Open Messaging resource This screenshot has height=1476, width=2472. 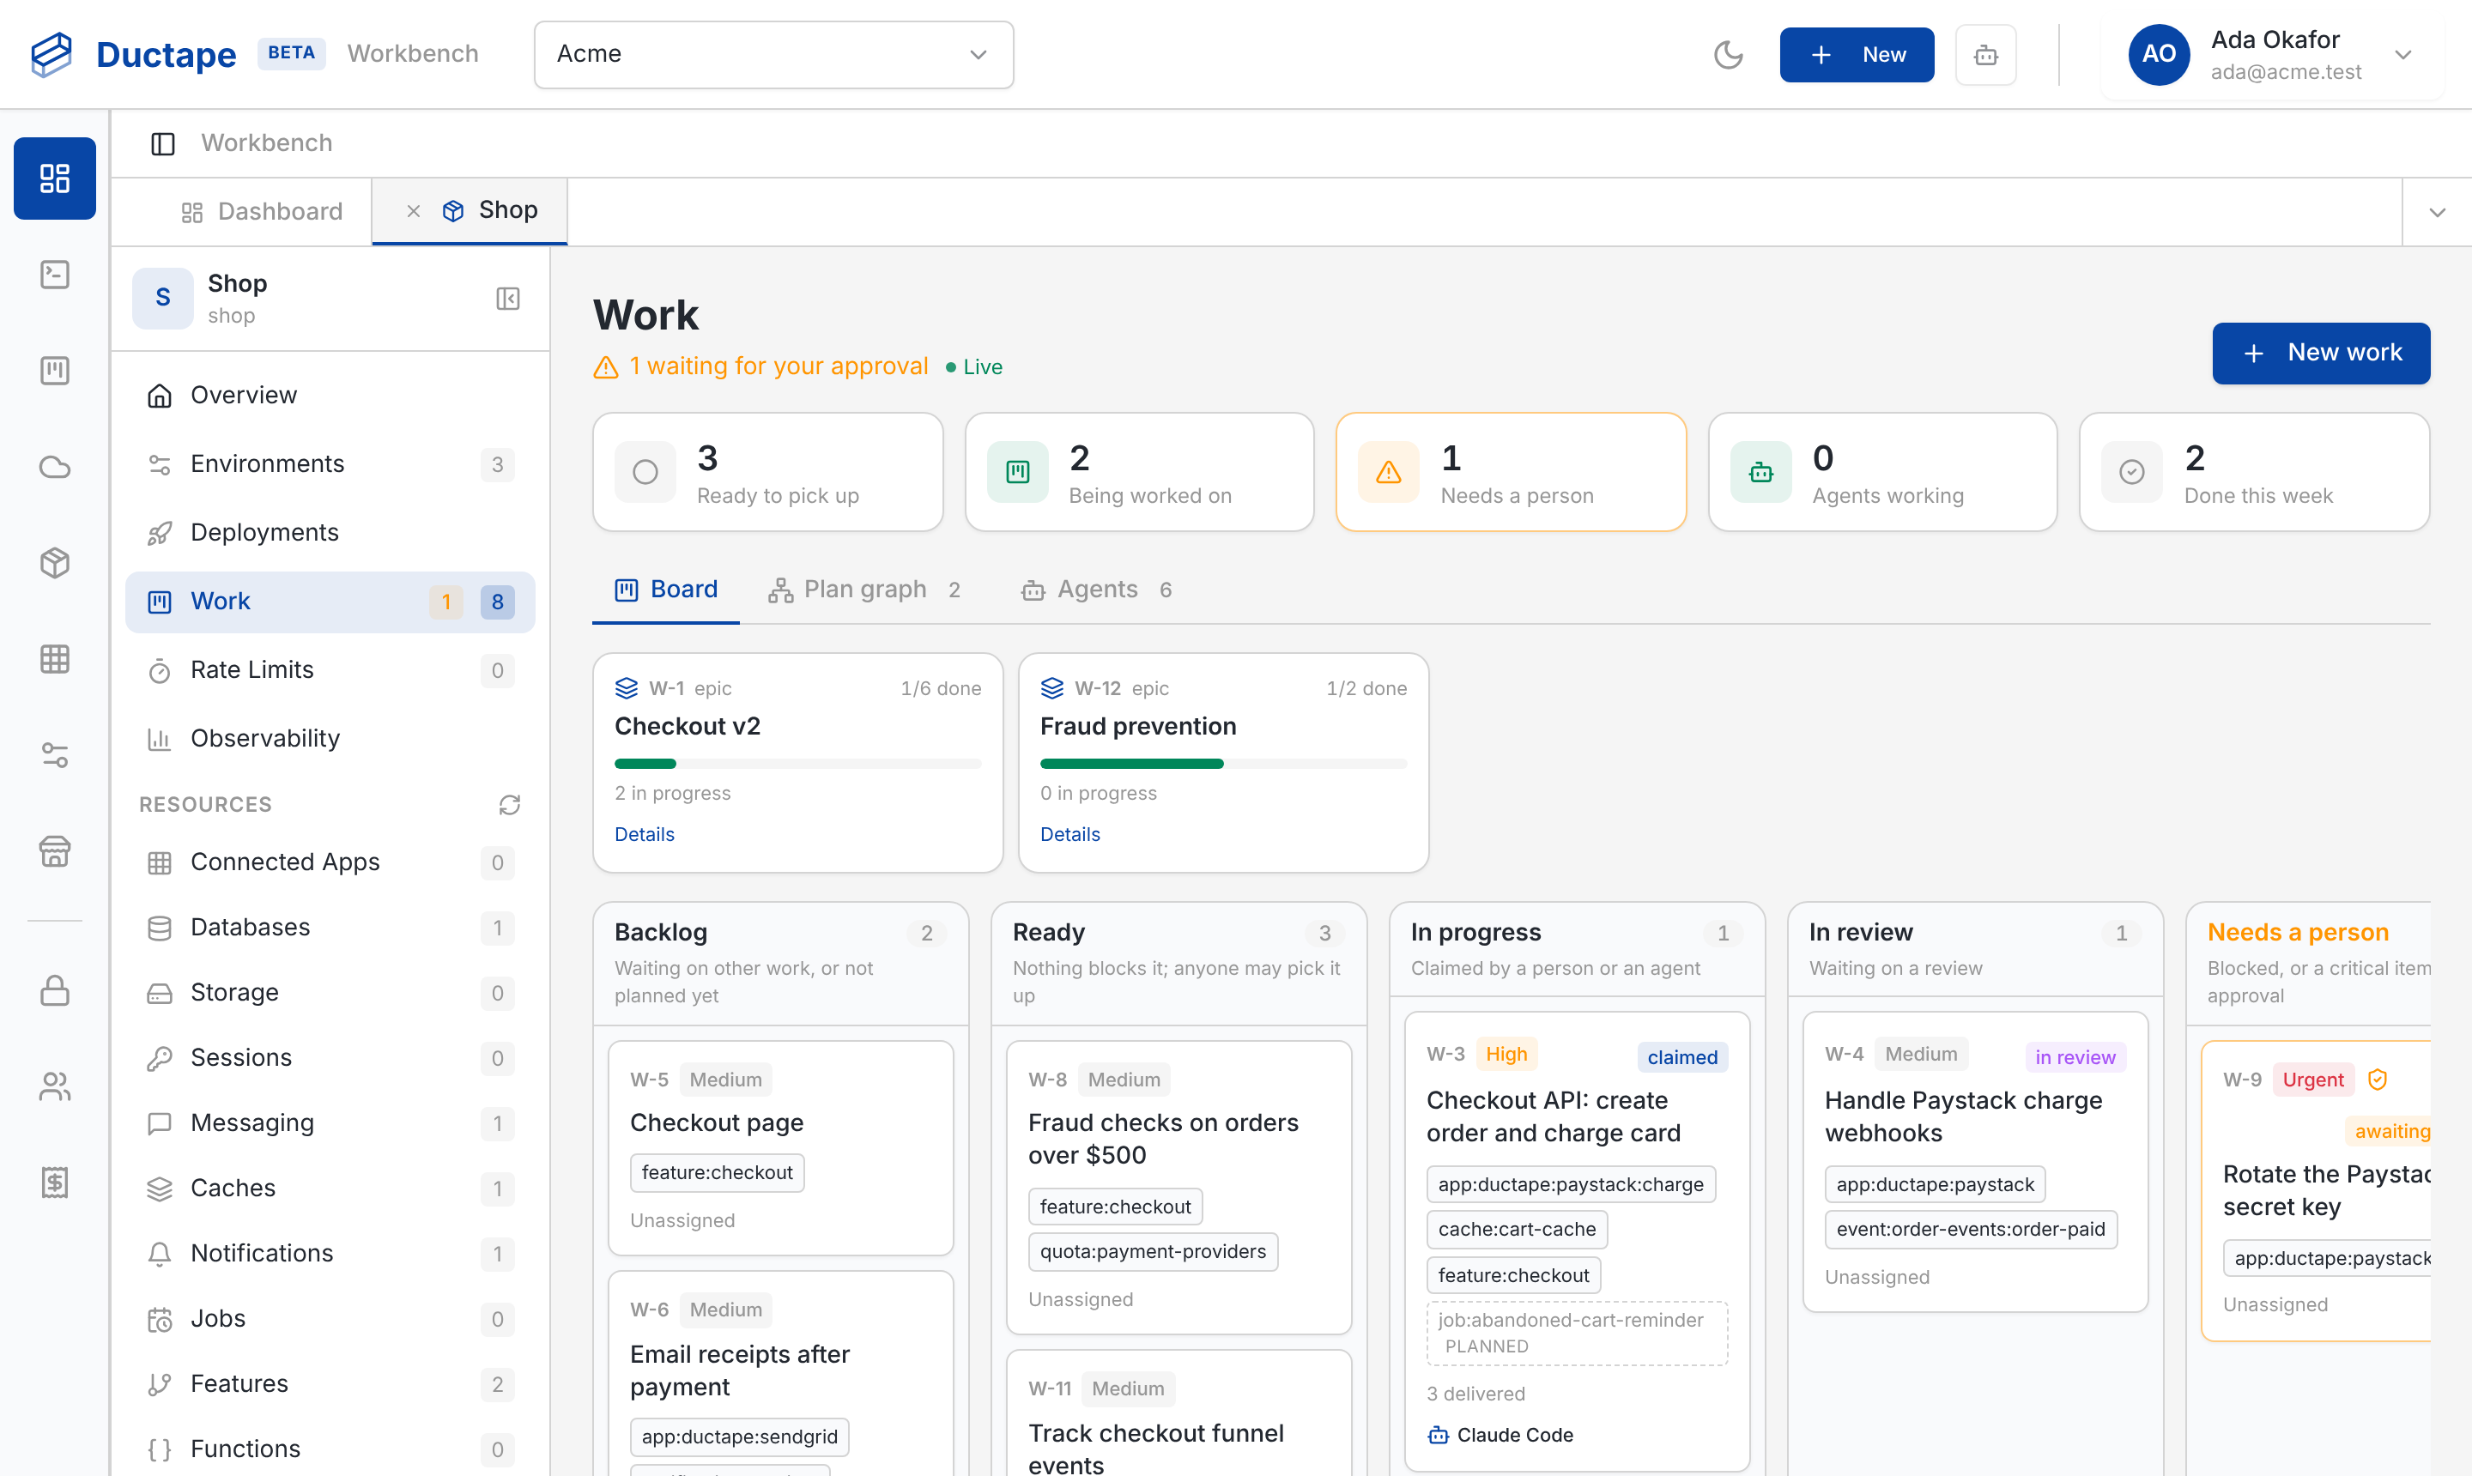(330, 1124)
